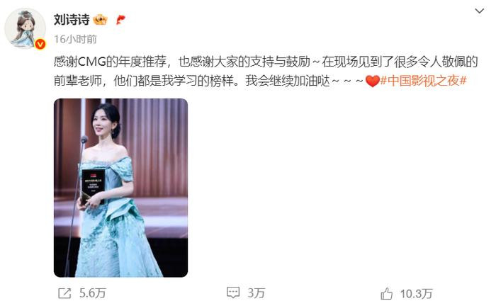496x301 pixels.
Task: Click the 5.6万 repost count
Action: pyautogui.click(x=93, y=293)
